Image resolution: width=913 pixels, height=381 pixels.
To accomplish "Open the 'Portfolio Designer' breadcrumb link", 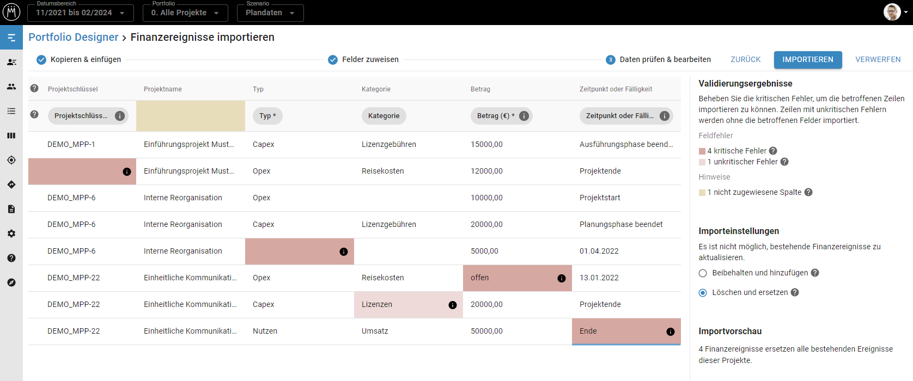I will point(74,37).
